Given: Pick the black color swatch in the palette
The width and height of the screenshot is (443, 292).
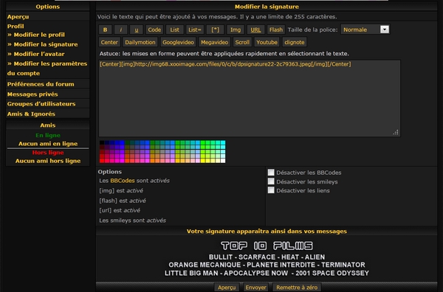Looking at the screenshot, I should [x=102, y=143].
